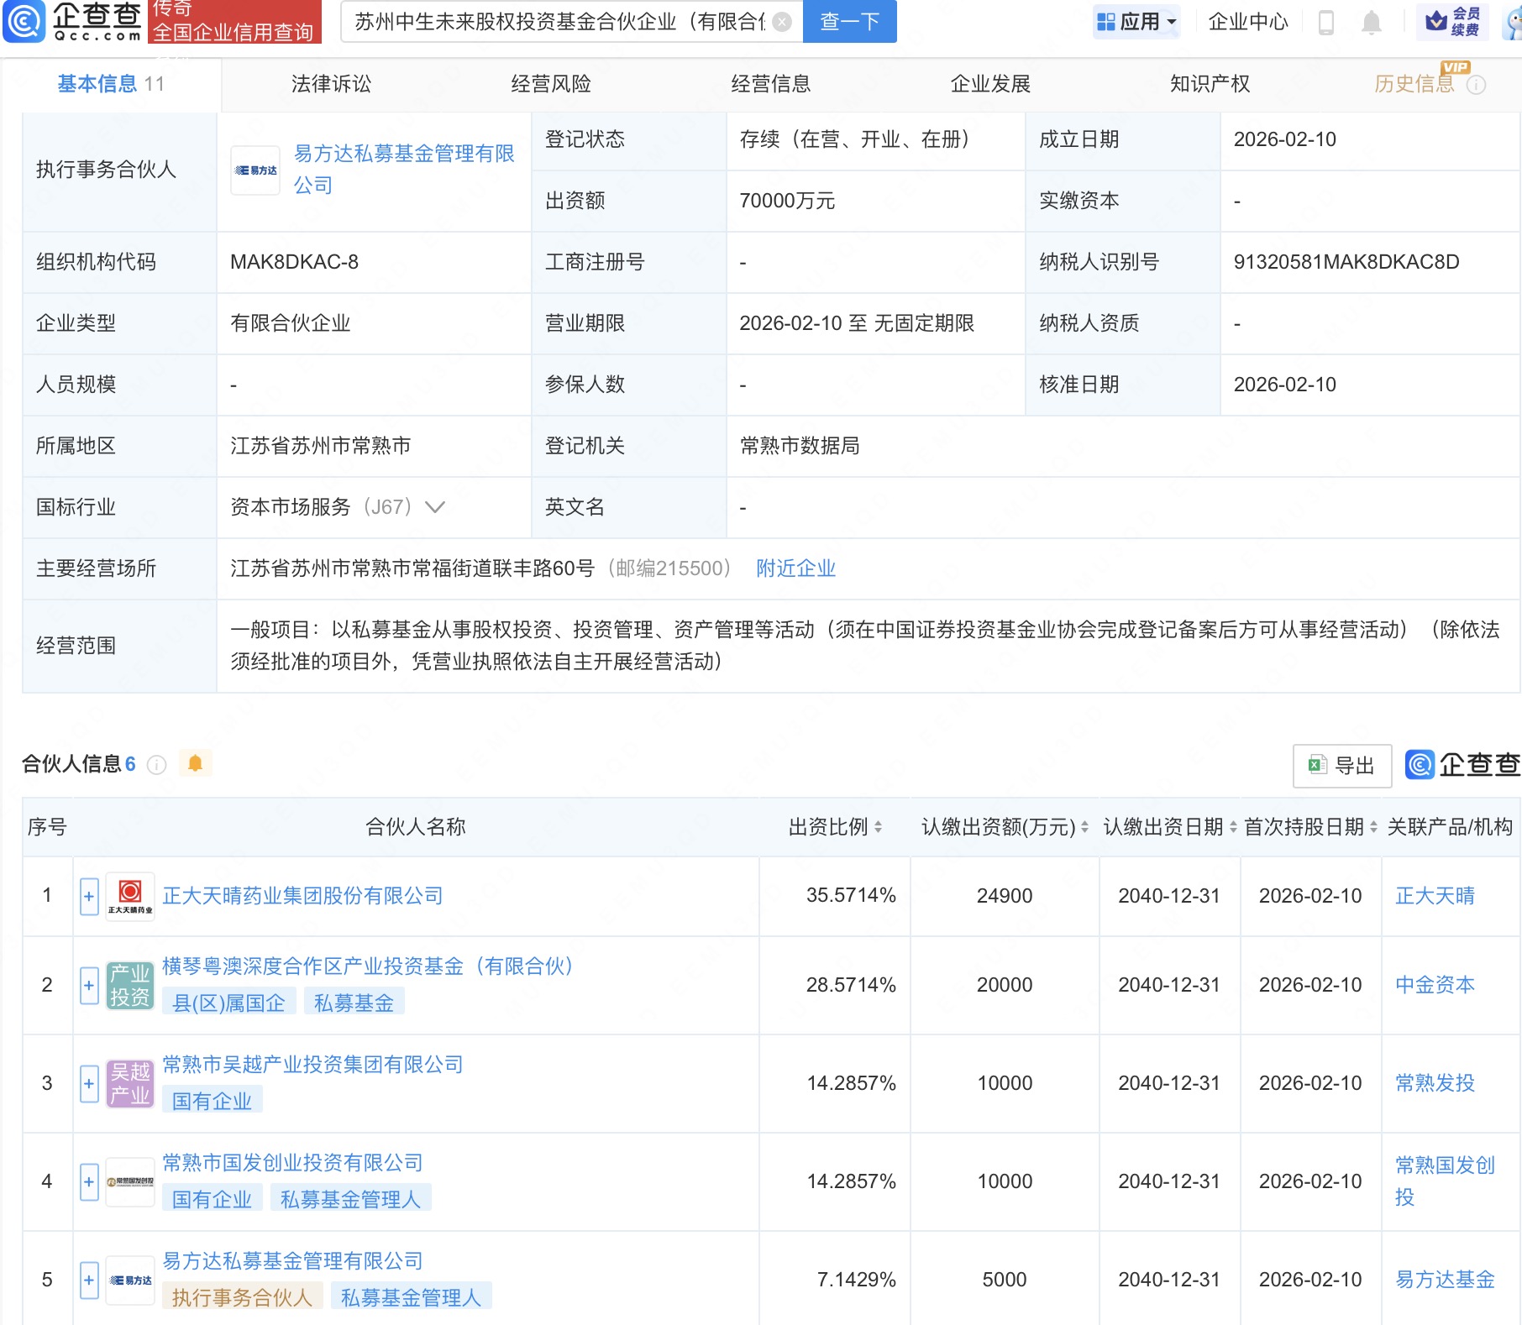
Task: Open the 应用 dropdown menu
Action: coord(1137,22)
